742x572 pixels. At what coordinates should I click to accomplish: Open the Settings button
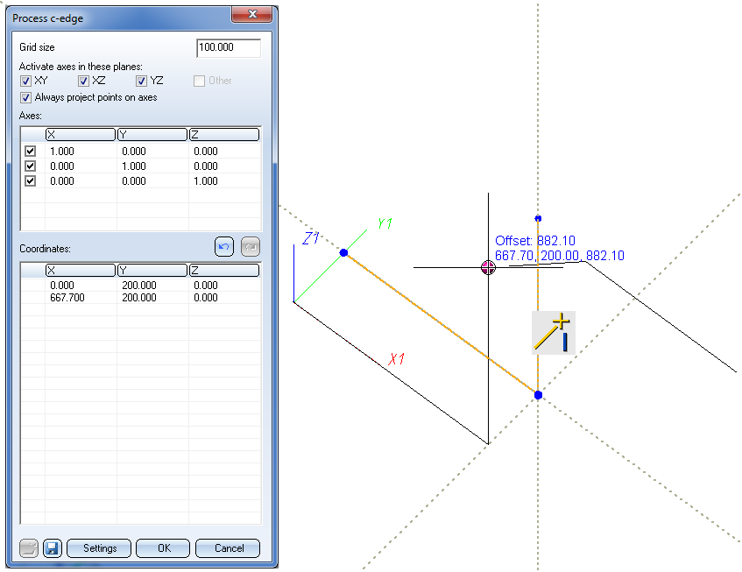pyautogui.click(x=99, y=548)
